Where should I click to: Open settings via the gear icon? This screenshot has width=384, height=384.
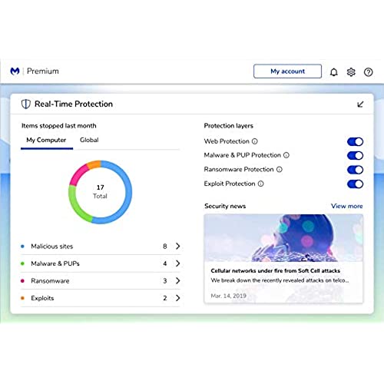[351, 72]
